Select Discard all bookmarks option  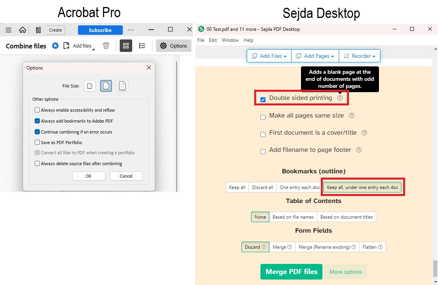tap(263, 187)
